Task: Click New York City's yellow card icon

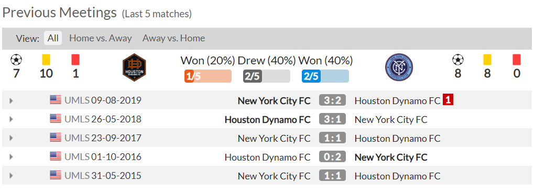Action: [x=487, y=60]
